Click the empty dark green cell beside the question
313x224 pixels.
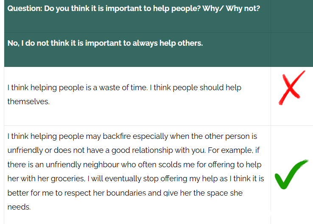click(291, 16)
